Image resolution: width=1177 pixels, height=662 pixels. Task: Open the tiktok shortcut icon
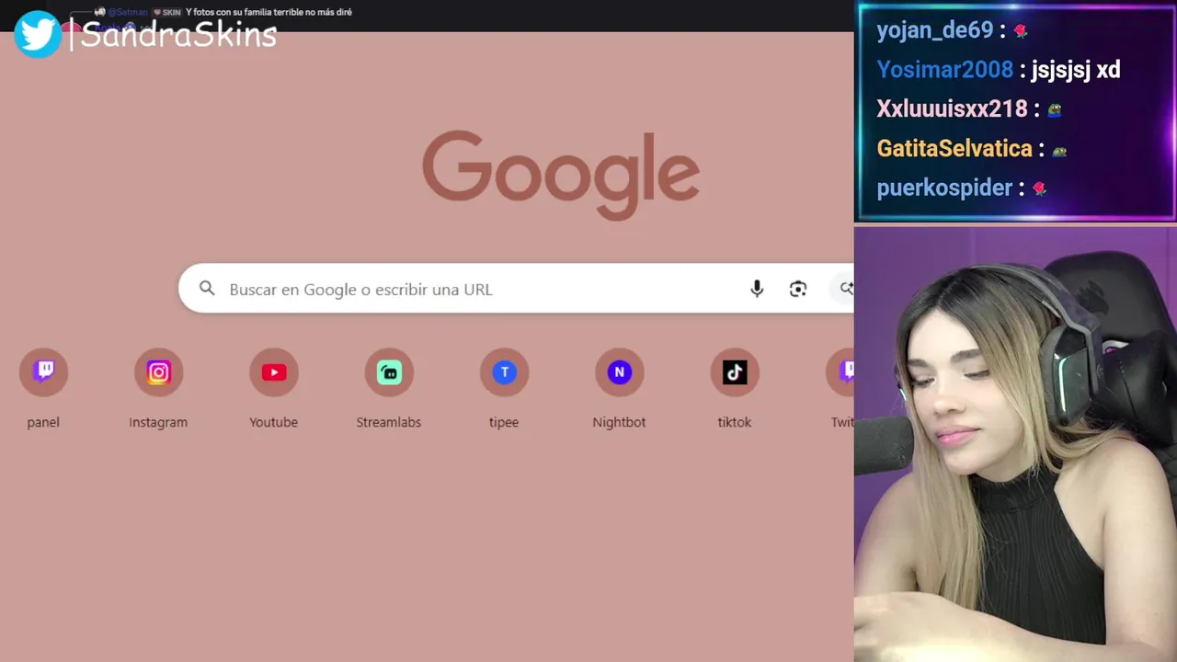[x=734, y=371]
